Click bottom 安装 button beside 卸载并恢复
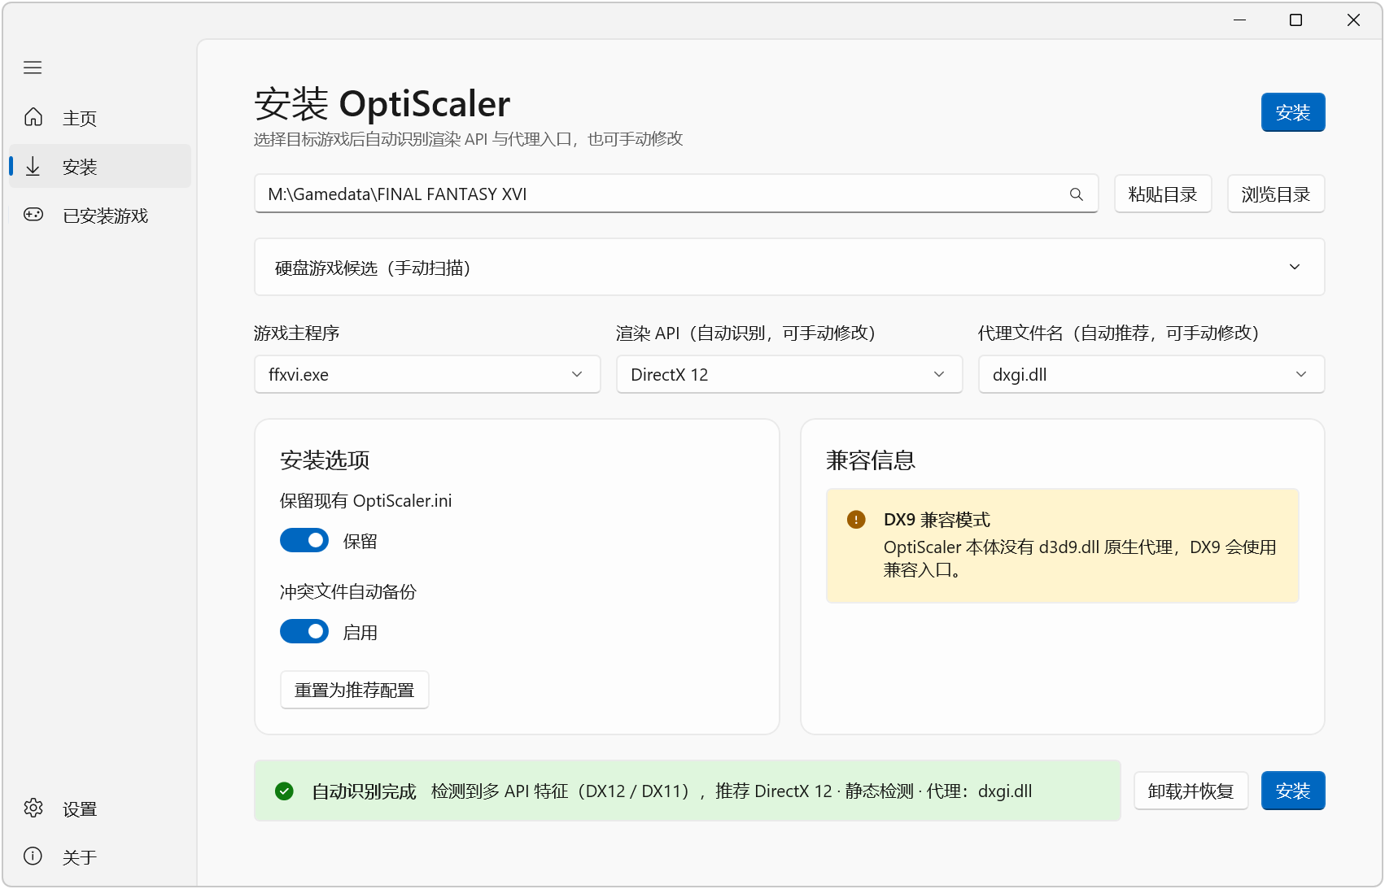This screenshot has height=889, width=1385. [x=1293, y=791]
